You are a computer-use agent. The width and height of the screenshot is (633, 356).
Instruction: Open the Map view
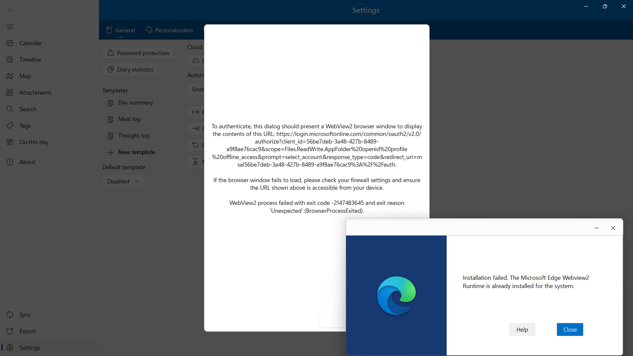point(49,76)
